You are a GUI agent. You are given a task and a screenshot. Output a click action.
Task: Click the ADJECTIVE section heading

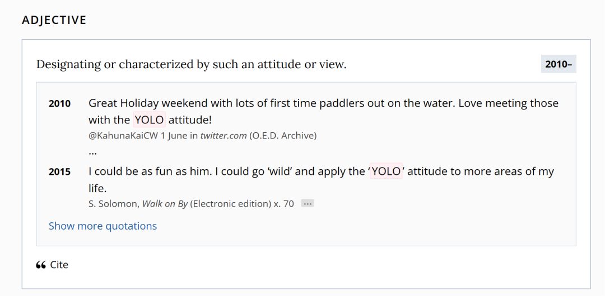click(x=54, y=21)
